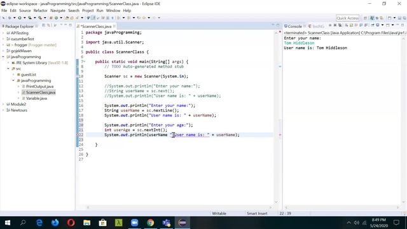
Task: Click the editor horizontal scrollbar
Action: click(x=179, y=207)
